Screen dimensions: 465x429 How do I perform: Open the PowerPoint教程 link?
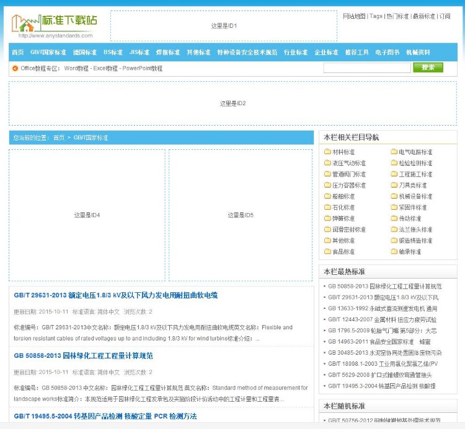point(143,68)
